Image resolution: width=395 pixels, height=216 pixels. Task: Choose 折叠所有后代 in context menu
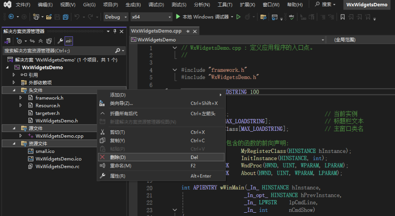point(161,114)
